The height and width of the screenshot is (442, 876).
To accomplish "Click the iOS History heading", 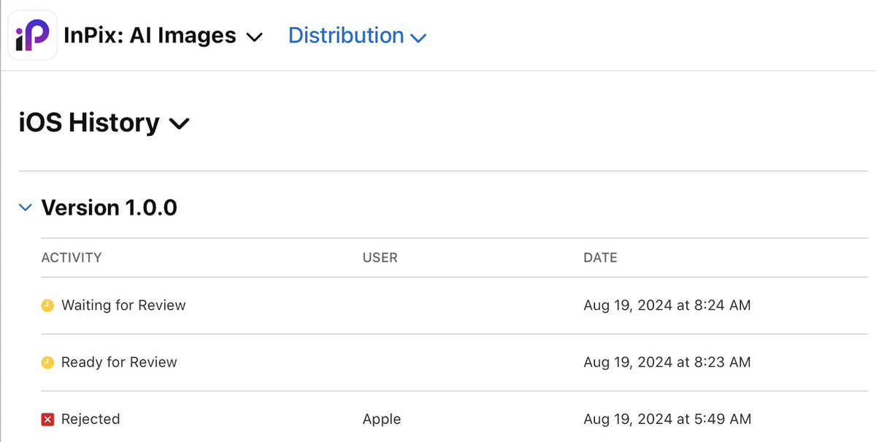I will [x=89, y=123].
